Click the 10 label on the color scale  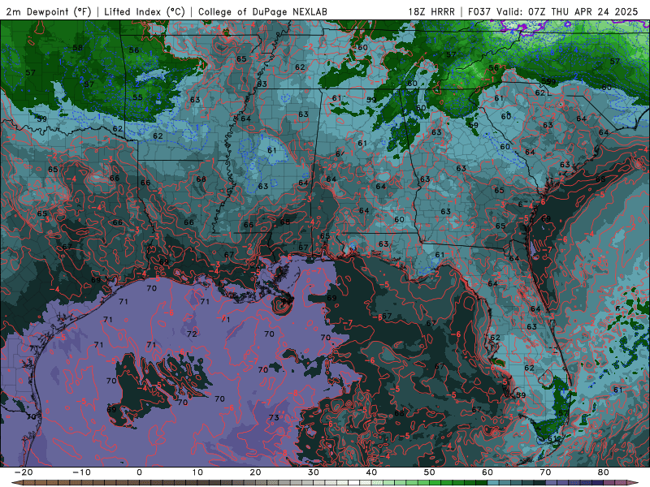point(197,472)
